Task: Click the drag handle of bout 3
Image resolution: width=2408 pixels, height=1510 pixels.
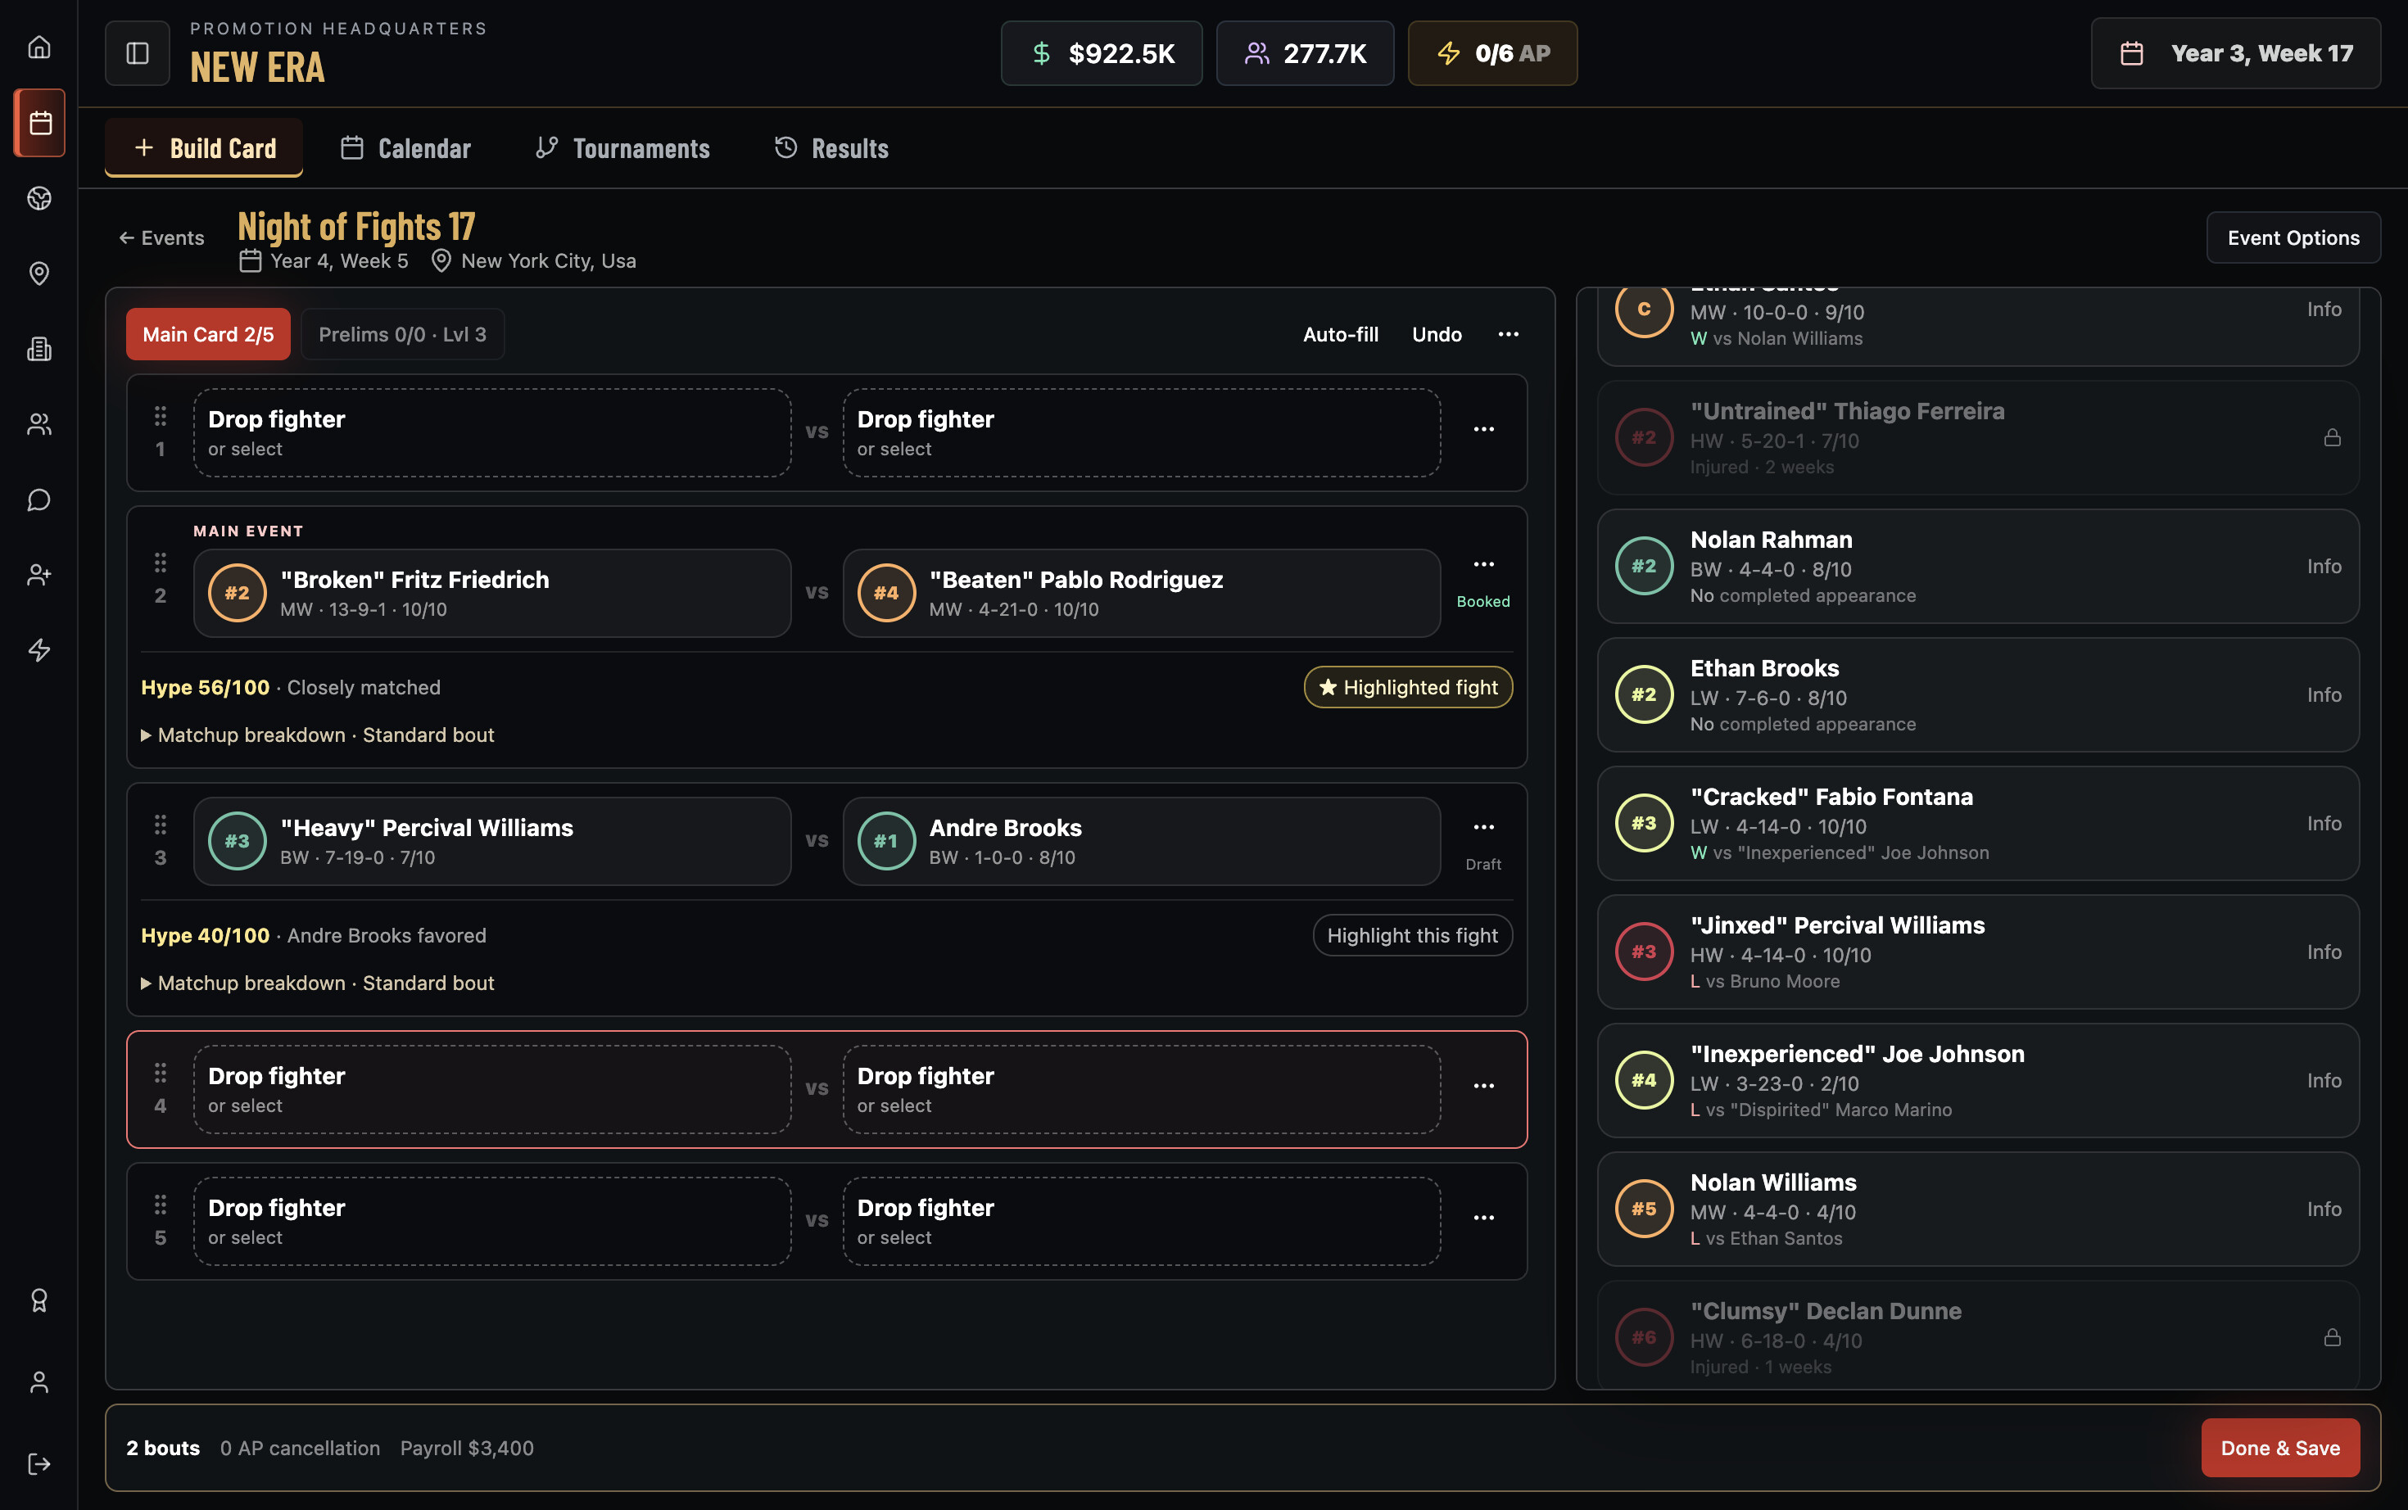Action: click(160, 825)
